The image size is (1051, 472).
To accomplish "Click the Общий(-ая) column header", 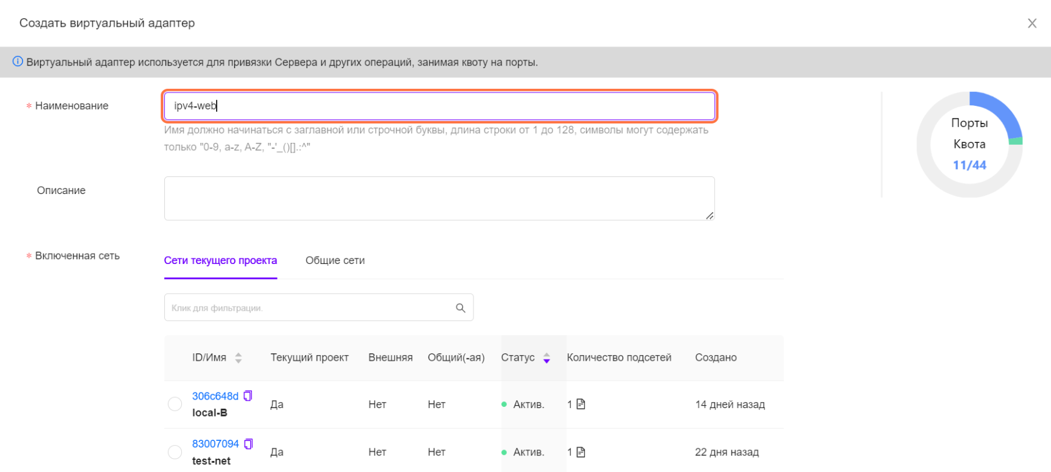I will tap(456, 358).
